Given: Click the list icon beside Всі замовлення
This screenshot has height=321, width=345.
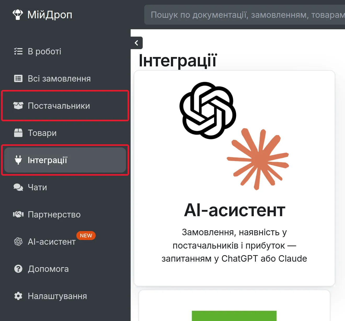Looking at the screenshot, I should [x=18, y=78].
